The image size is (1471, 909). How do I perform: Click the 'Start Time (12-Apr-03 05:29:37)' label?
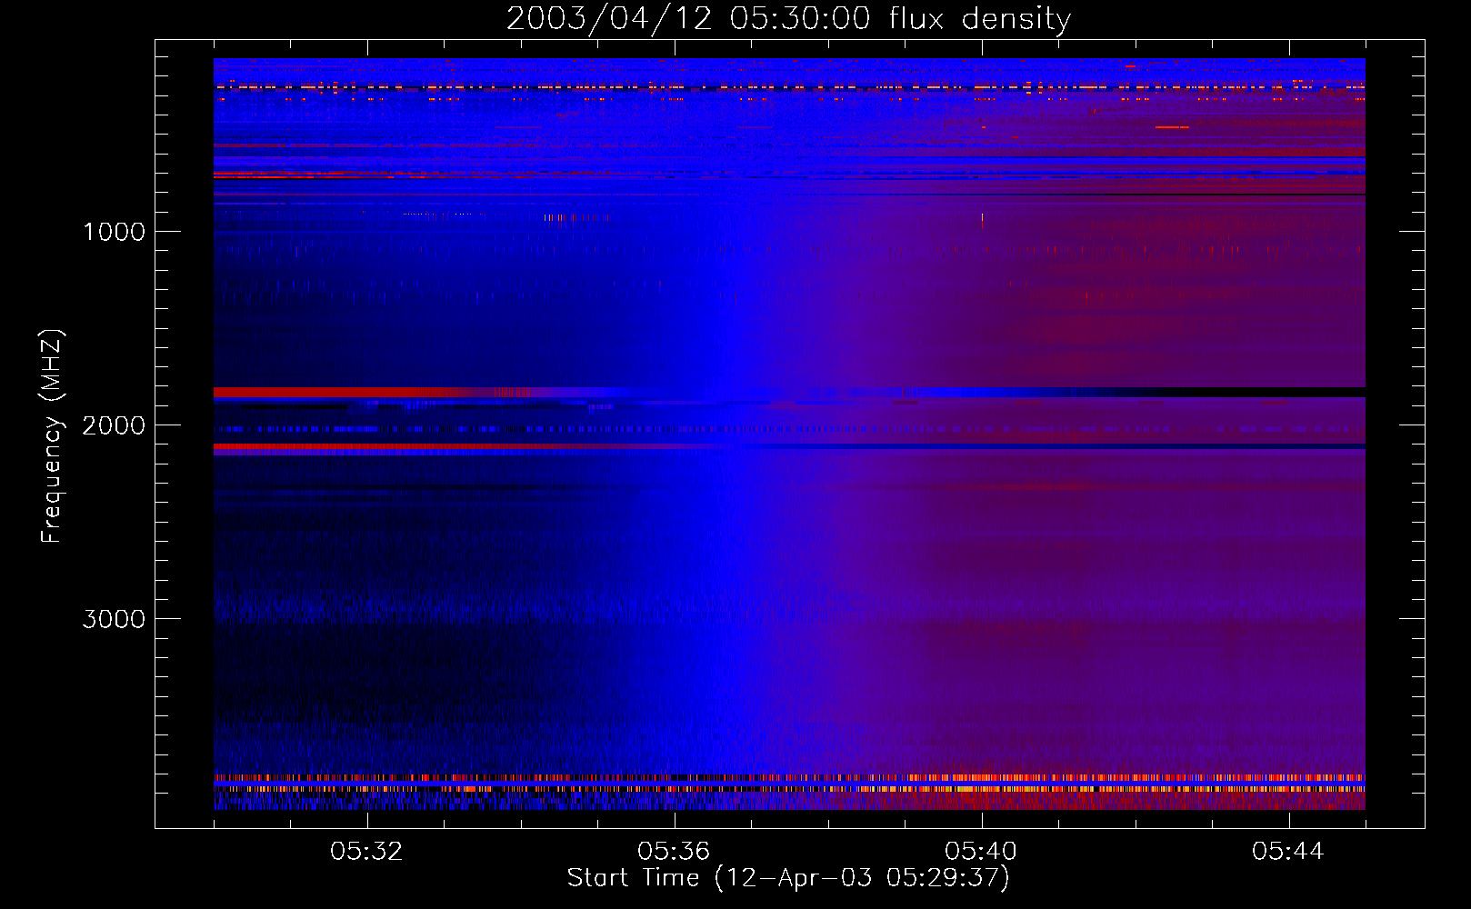coord(788,878)
